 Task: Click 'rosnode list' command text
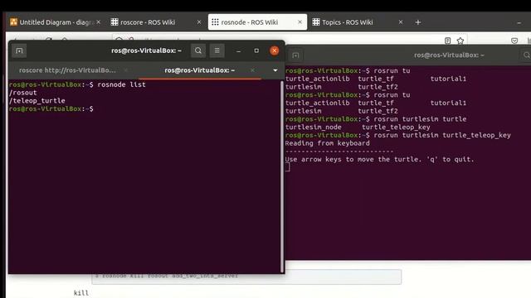point(122,84)
